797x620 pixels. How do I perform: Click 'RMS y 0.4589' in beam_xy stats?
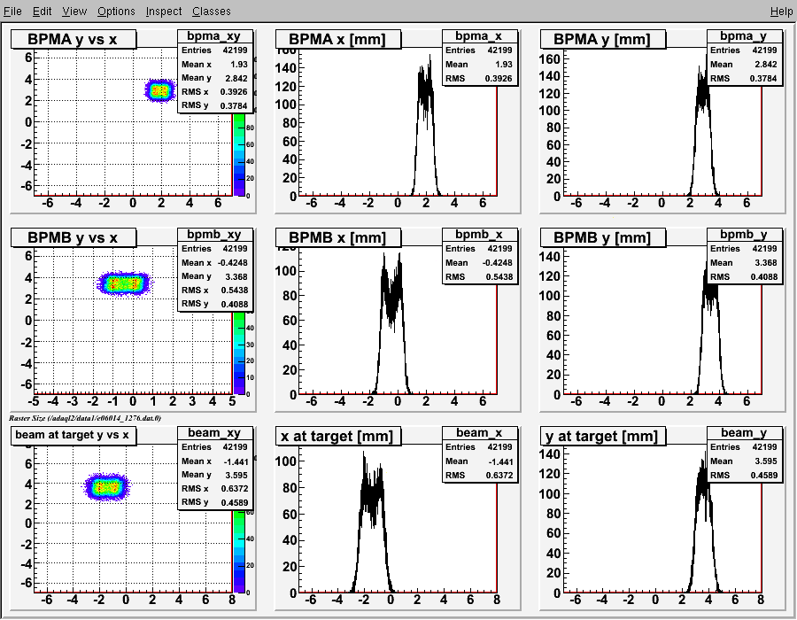[214, 502]
